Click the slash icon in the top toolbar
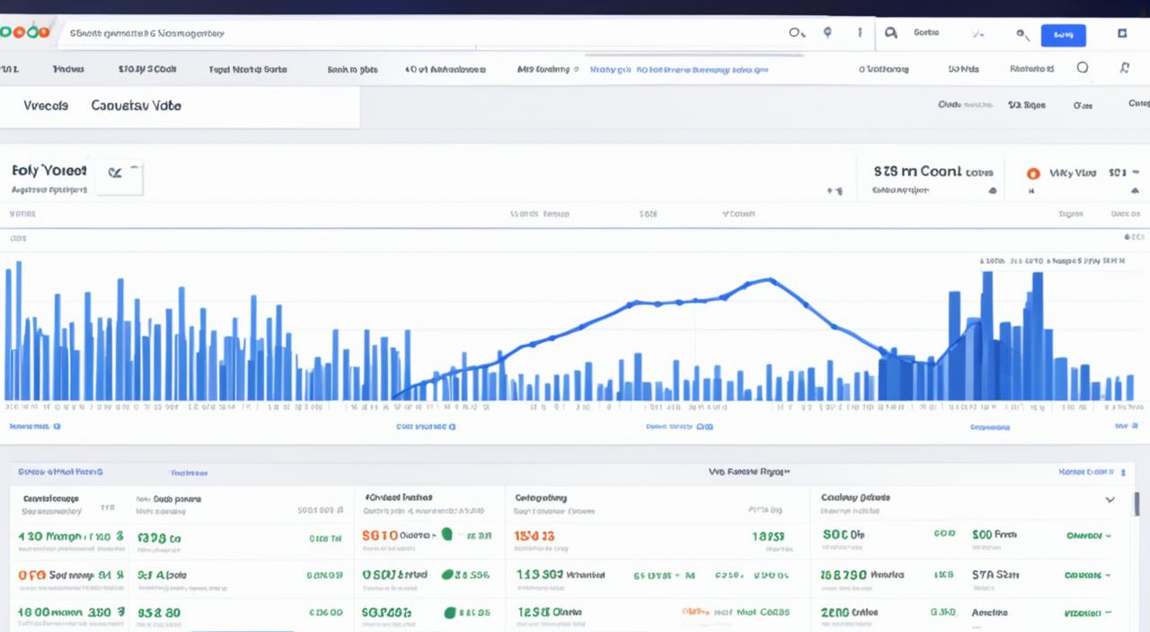 coord(977,33)
